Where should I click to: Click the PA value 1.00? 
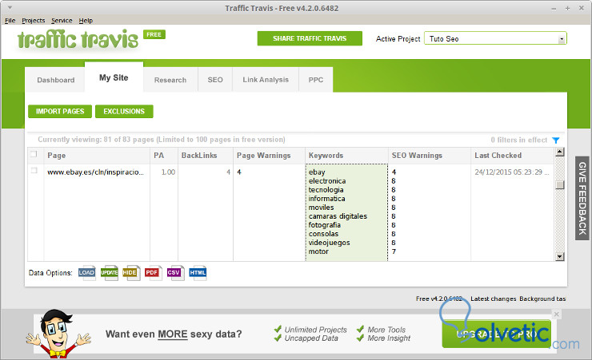tap(168, 172)
